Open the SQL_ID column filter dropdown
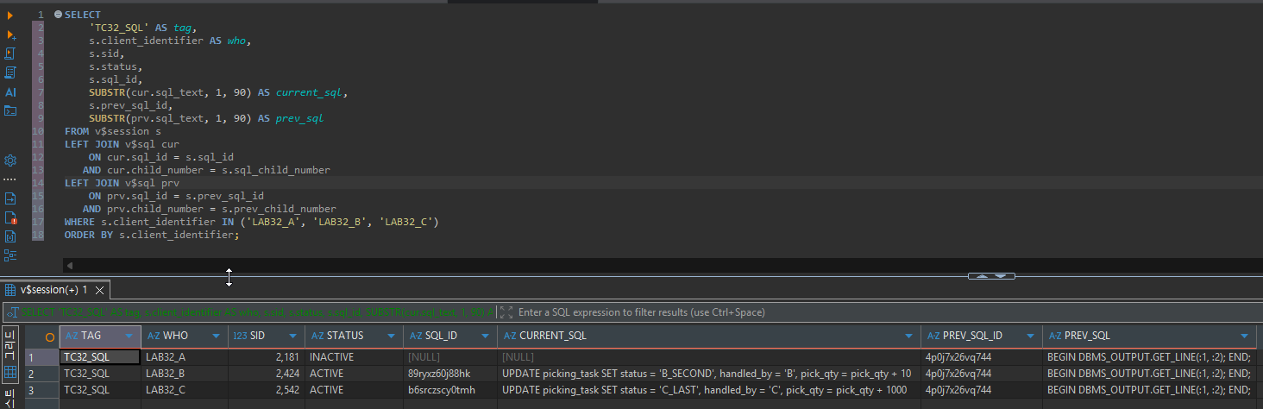This screenshot has height=409, width=1263. tap(486, 336)
